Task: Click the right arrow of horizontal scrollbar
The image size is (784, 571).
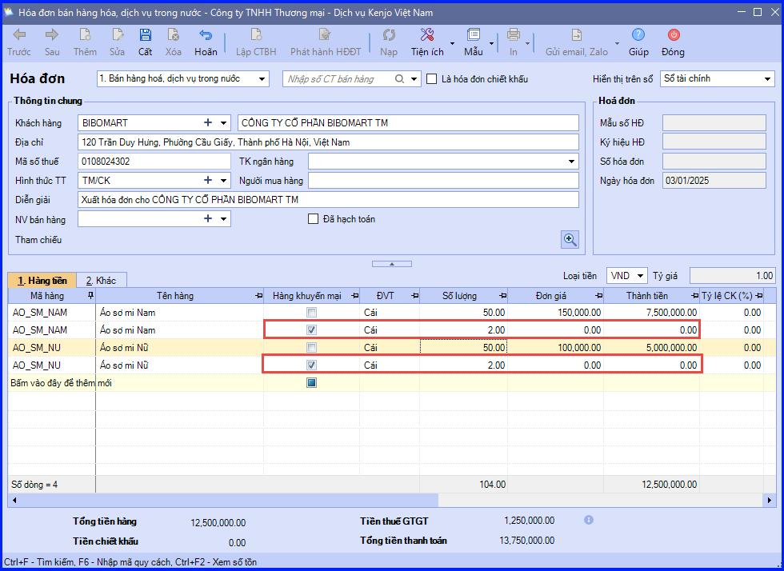Action: point(770,500)
